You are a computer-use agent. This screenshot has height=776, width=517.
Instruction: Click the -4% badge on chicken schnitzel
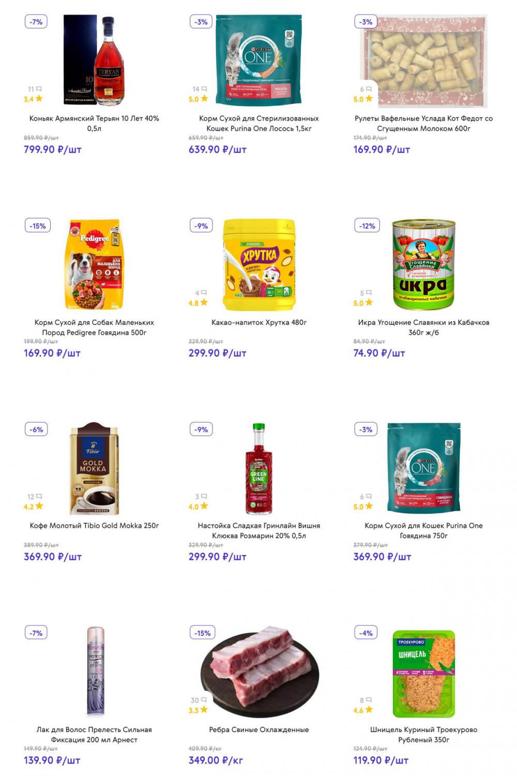pyautogui.click(x=366, y=633)
